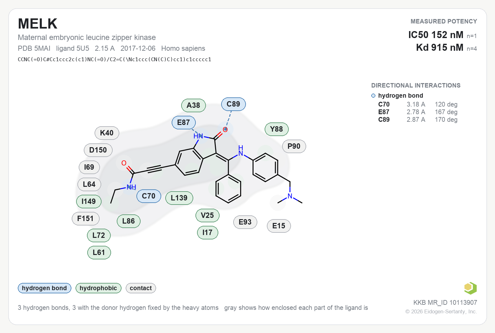This screenshot has width=495, height=333.
Task: Click residue label F151
Action: coord(86,219)
